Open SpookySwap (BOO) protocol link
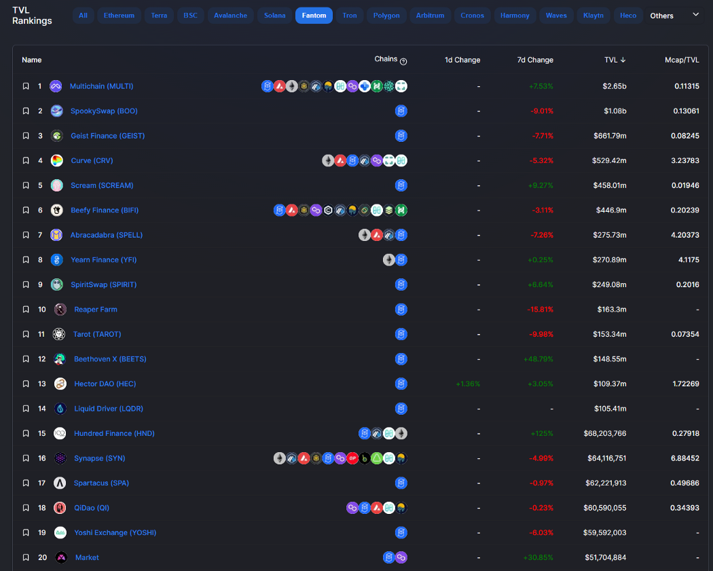Screen dimensions: 713x571 [x=104, y=111]
